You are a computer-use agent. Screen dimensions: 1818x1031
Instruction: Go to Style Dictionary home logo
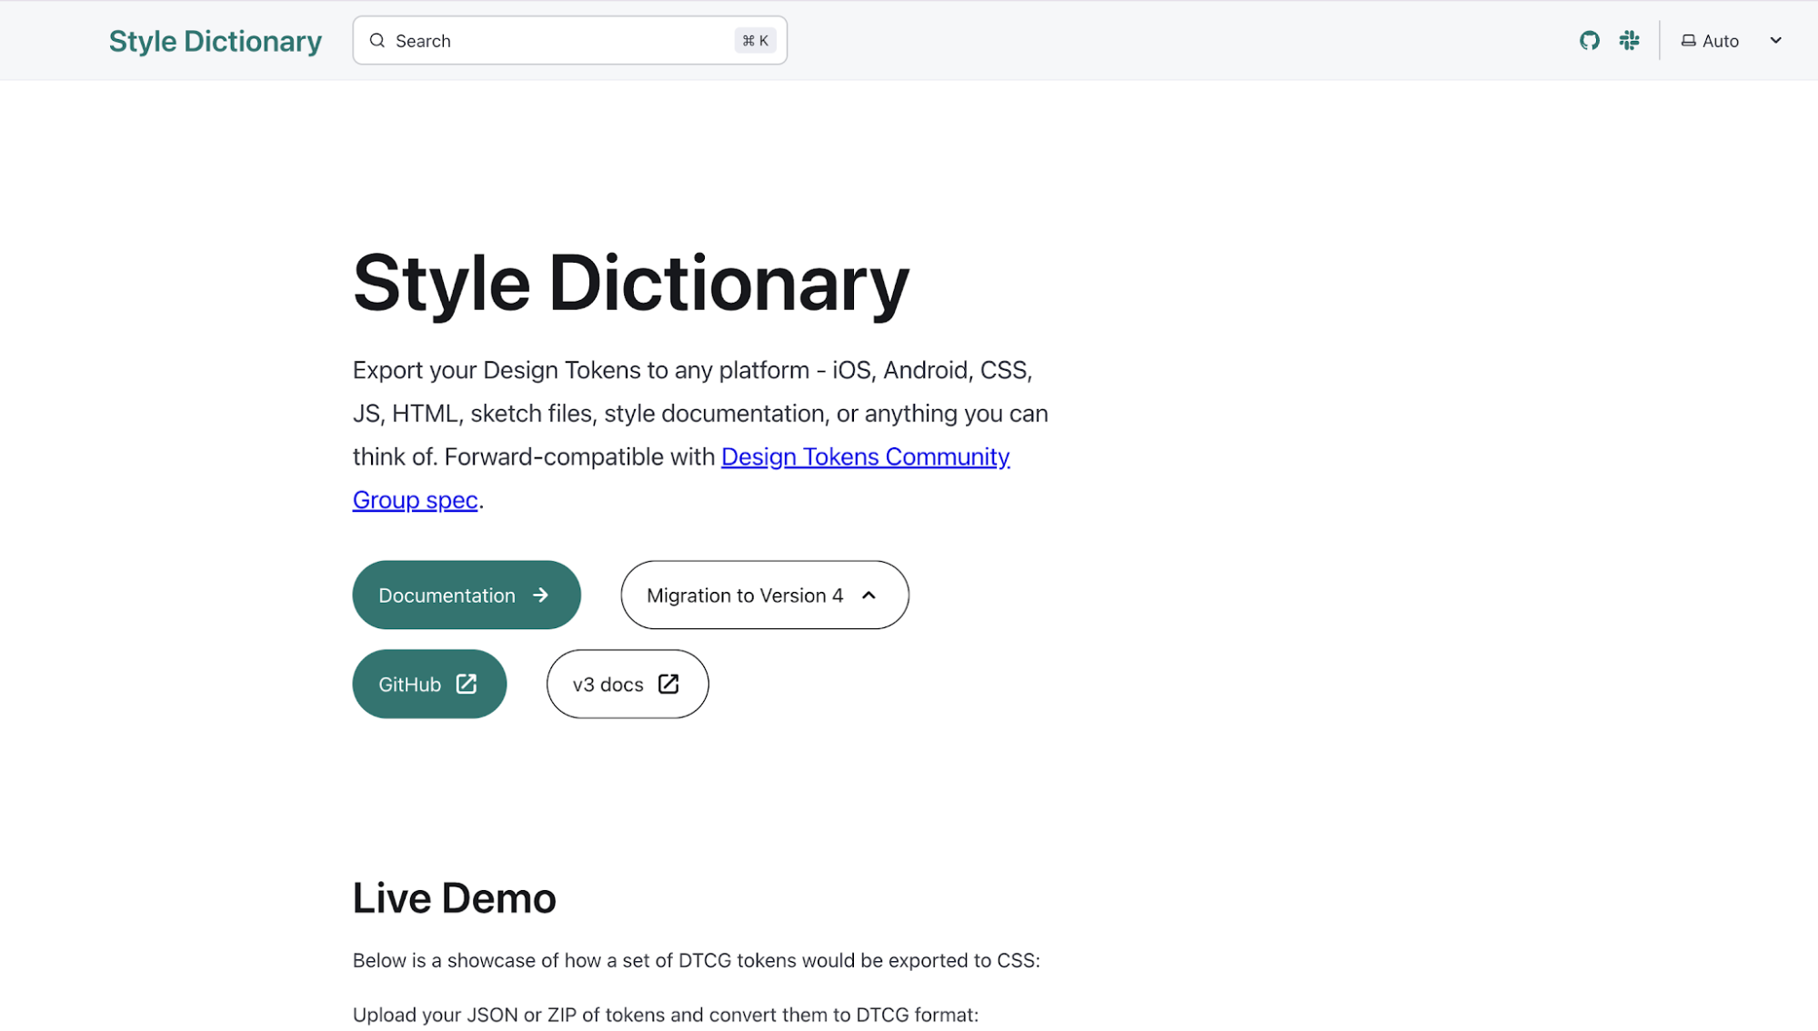pos(216,41)
